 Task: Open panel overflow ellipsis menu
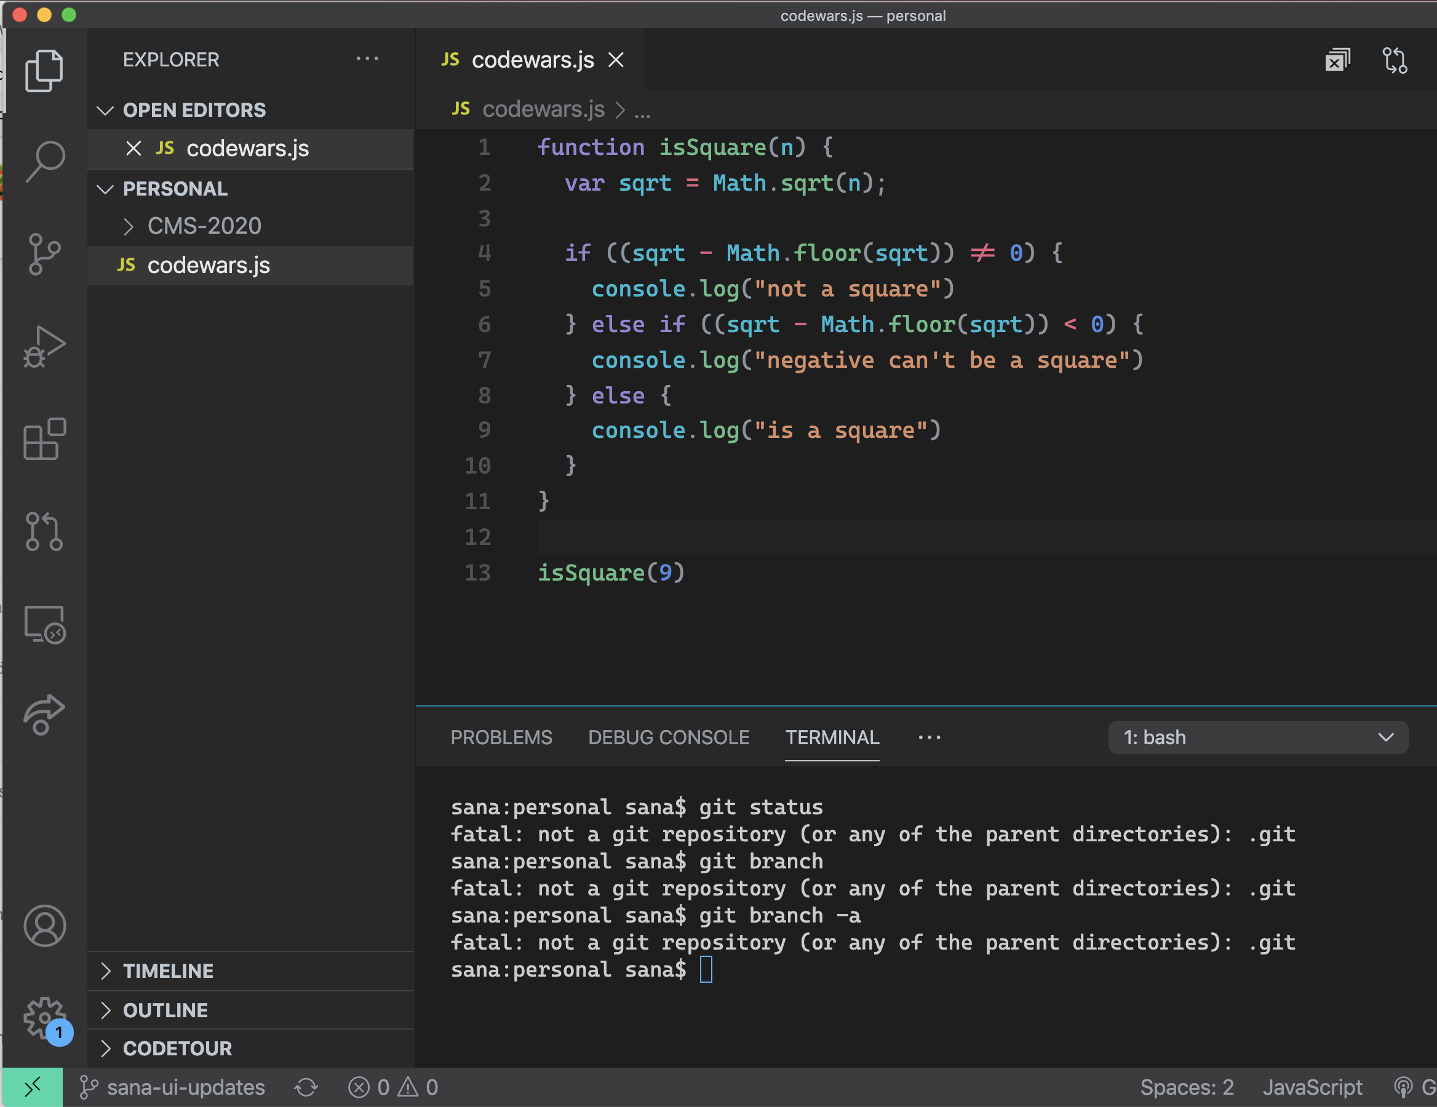(929, 737)
